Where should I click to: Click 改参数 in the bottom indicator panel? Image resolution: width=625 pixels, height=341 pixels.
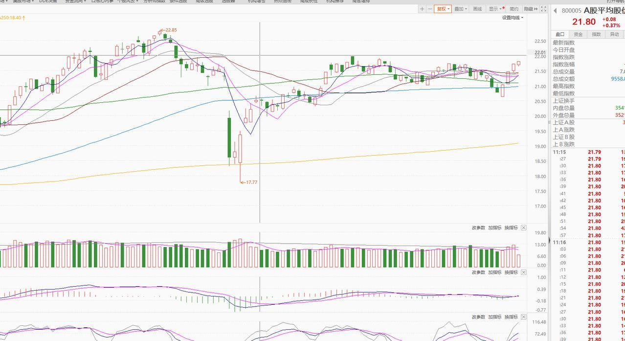click(478, 317)
